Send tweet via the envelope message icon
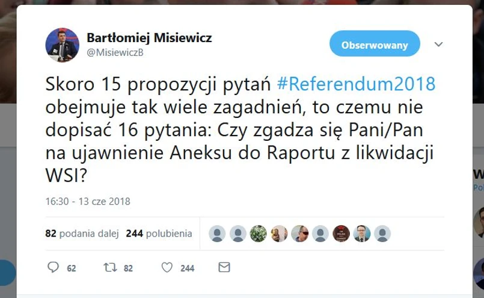Viewport: 484px width, 298px height. pos(224,267)
